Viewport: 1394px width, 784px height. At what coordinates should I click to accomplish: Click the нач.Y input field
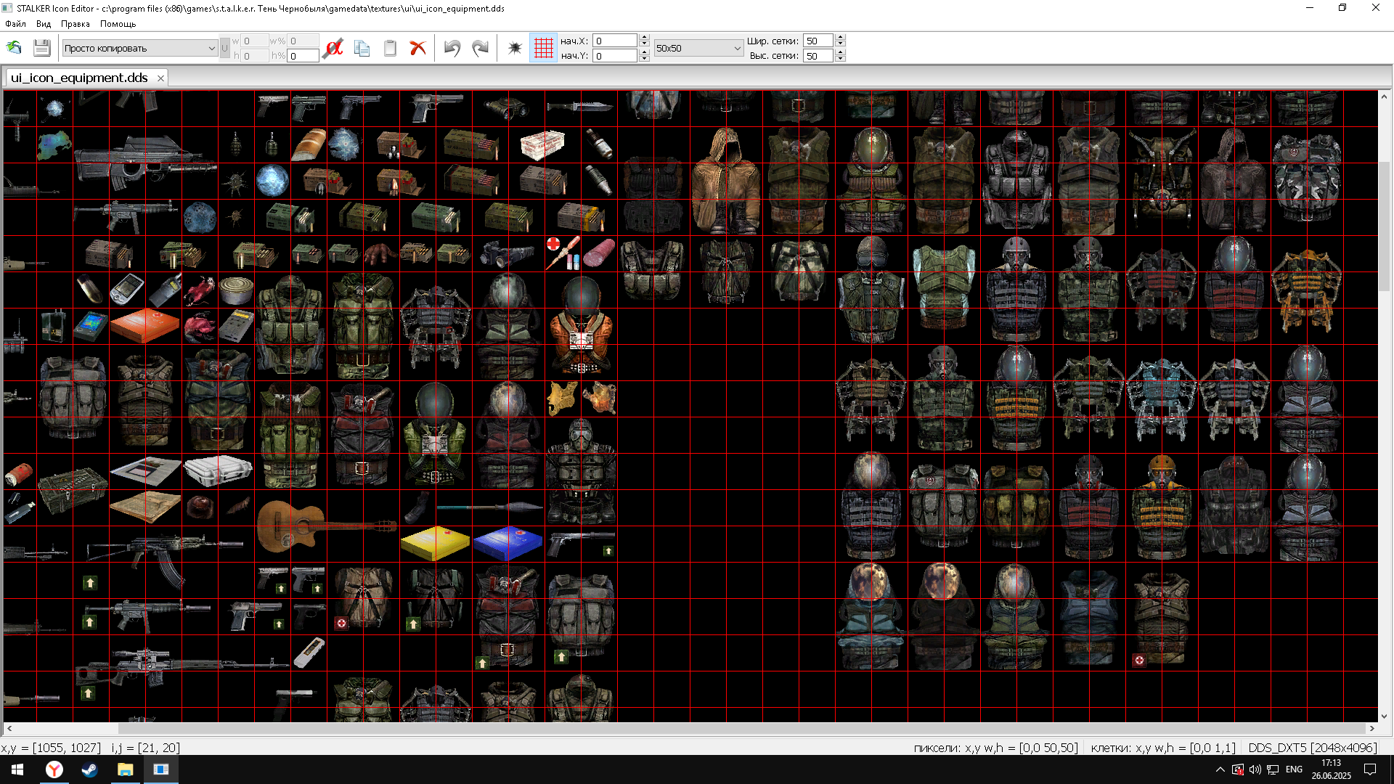point(615,56)
